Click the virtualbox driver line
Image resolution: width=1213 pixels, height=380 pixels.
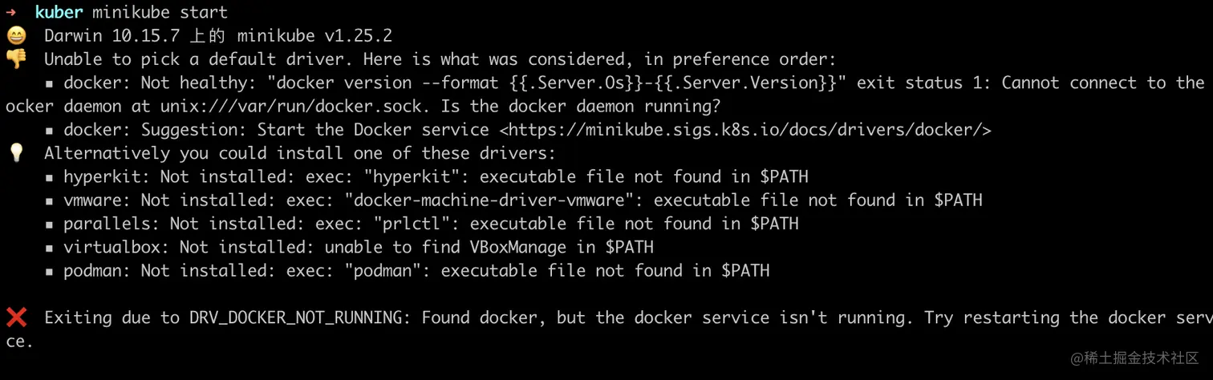click(359, 248)
